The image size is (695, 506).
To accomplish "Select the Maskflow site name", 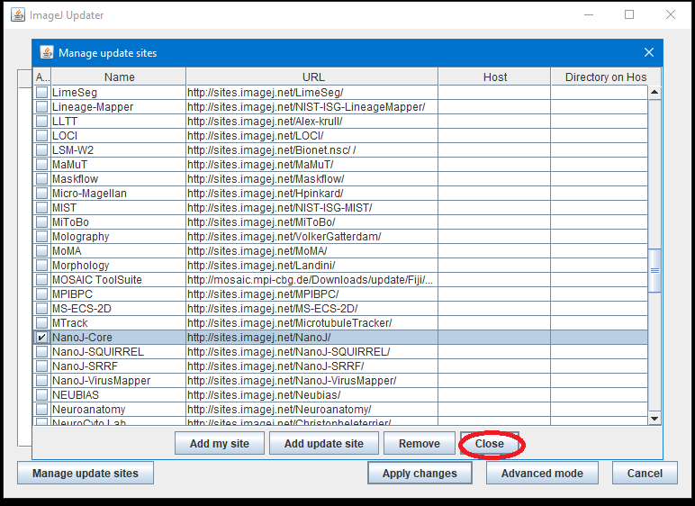I will point(76,179).
